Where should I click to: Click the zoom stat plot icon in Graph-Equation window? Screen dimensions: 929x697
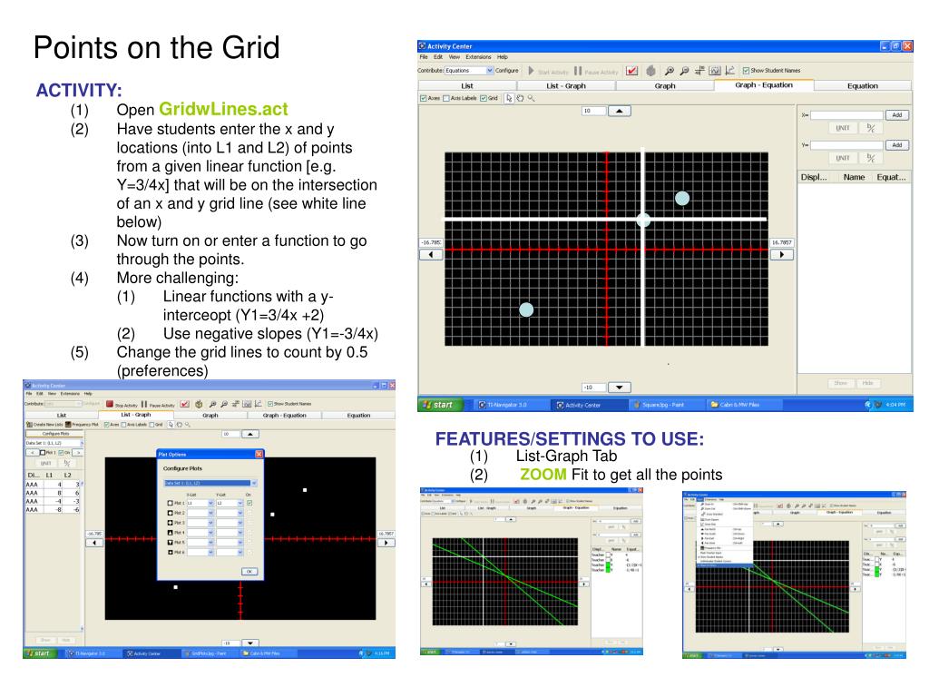coord(730,71)
